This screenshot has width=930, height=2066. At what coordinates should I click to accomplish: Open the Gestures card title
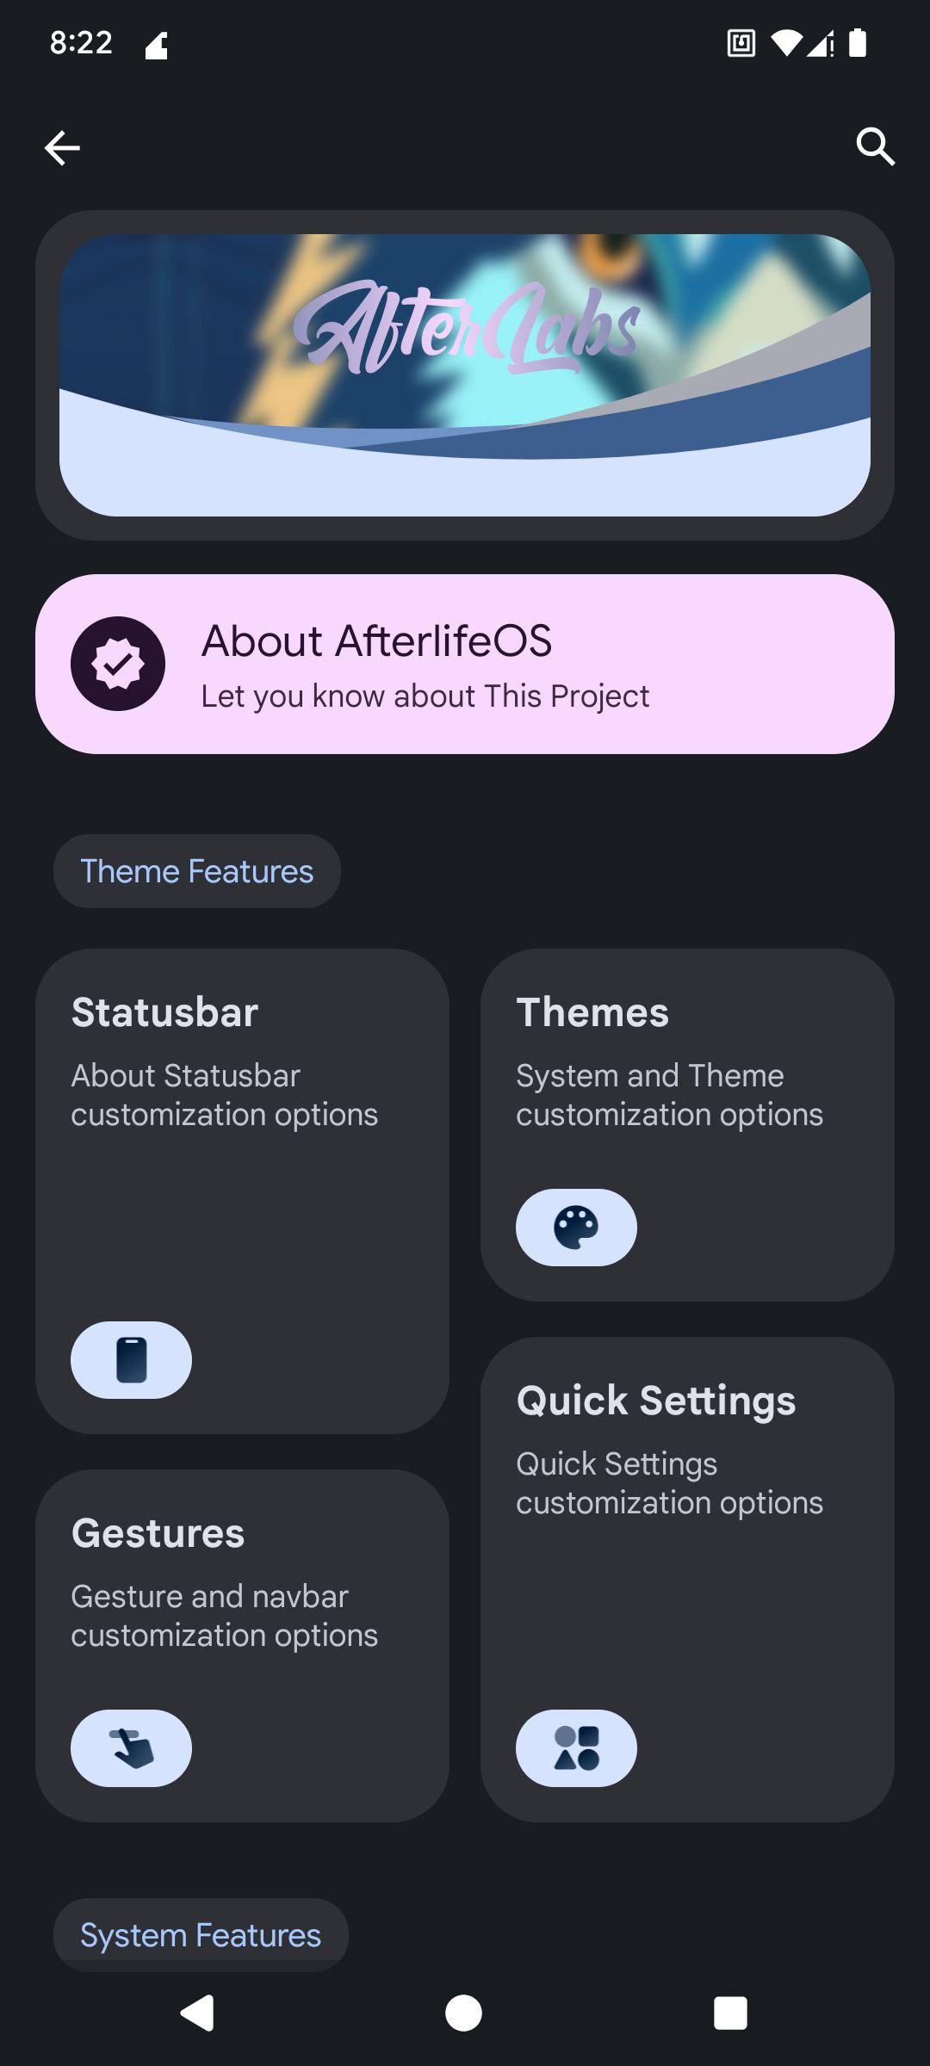click(x=158, y=1533)
